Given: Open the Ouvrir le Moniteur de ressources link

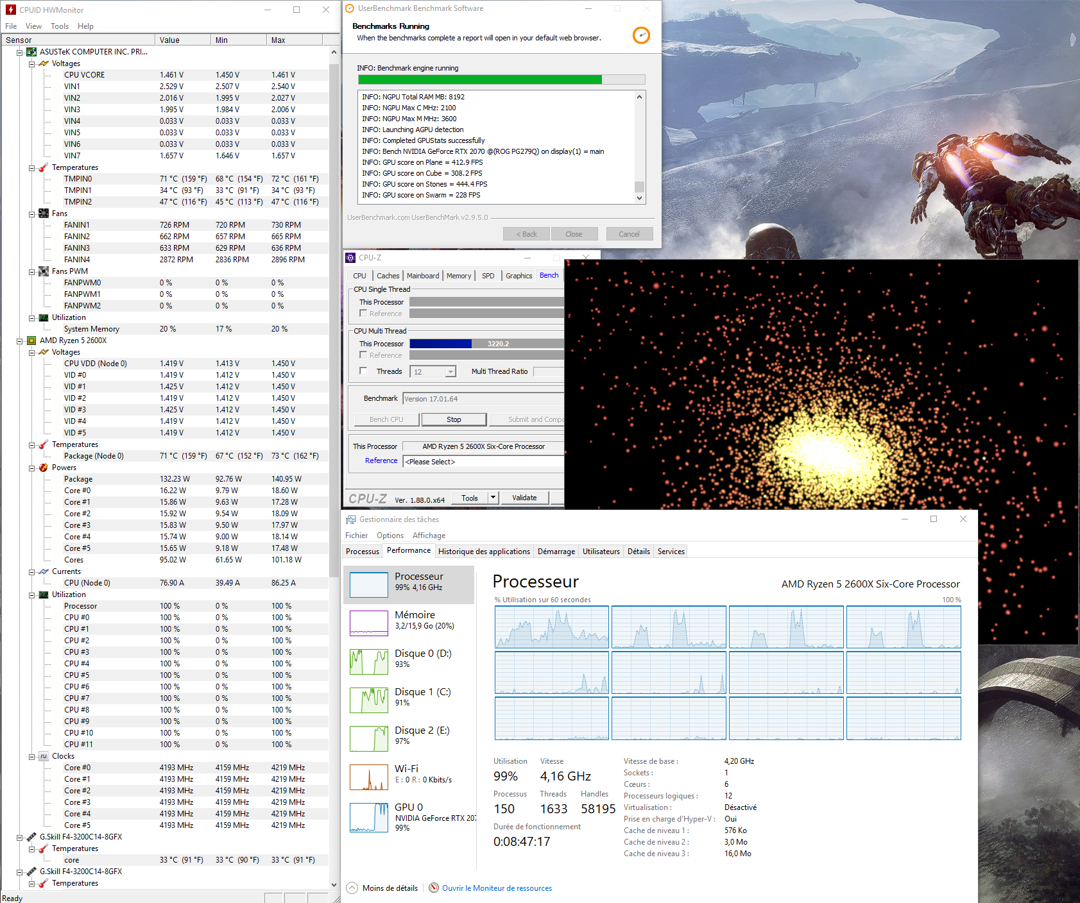Looking at the screenshot, I should [x=497, y=888].
